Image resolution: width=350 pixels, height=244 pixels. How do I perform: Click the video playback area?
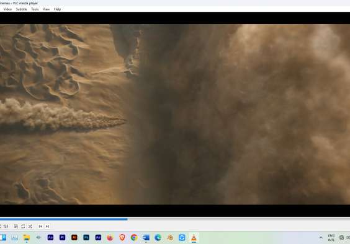tap(175, 115)
